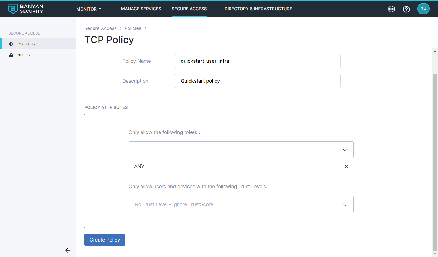Image resolution: width=438 pixels, height=257 pixels.
Task: Go to the Secure Access breadcrumb link
Action: 100,28
